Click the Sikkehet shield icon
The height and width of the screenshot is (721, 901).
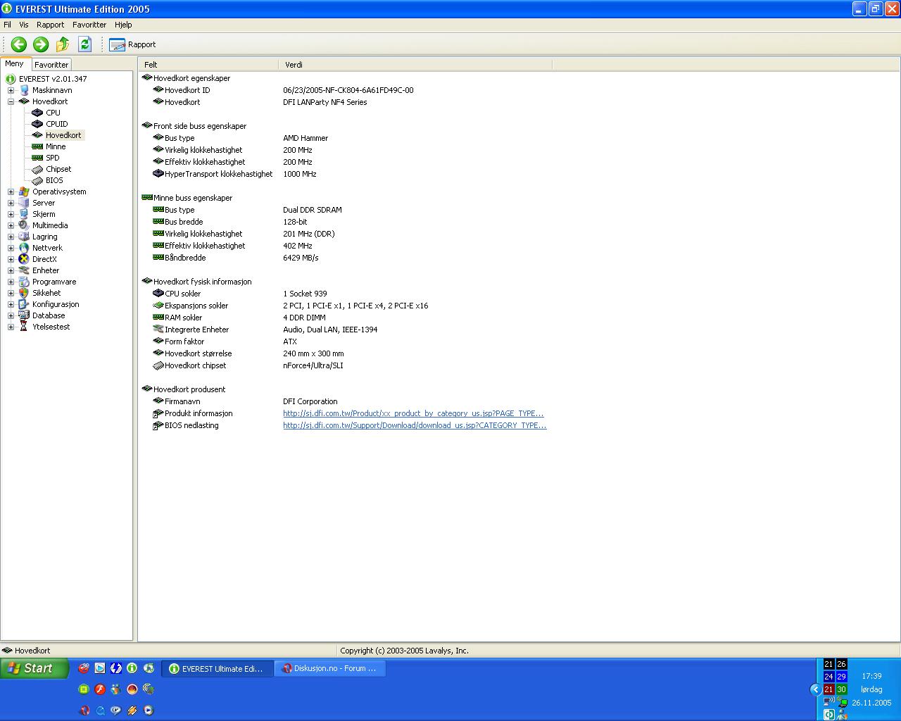click(x=24, y=293)
